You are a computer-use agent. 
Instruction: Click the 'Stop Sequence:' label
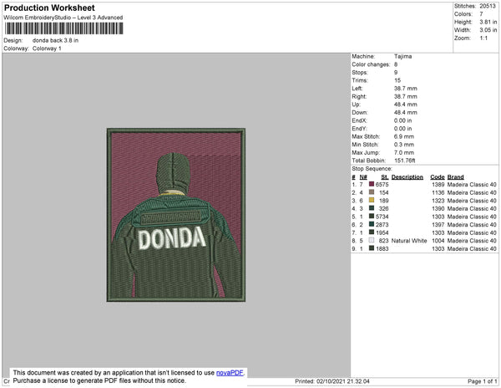pos(372,169)
